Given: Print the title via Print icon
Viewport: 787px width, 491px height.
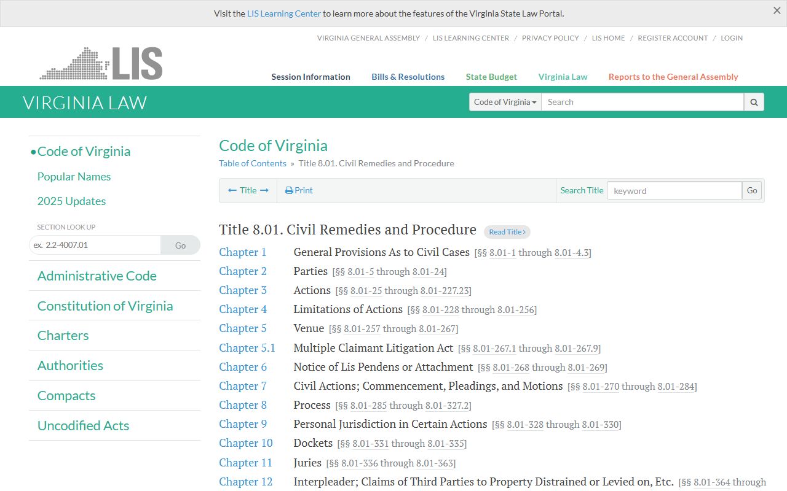Looking at the screenshot, I should pos(299,190).
